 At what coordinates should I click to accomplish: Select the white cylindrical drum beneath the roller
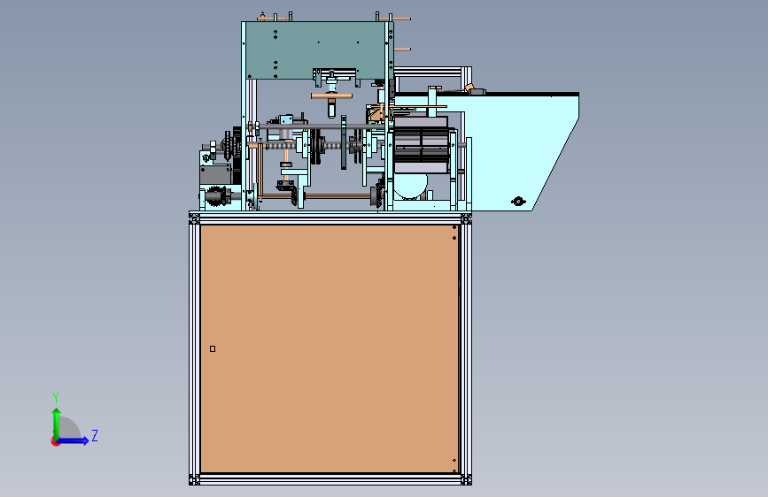pos(410,187)
